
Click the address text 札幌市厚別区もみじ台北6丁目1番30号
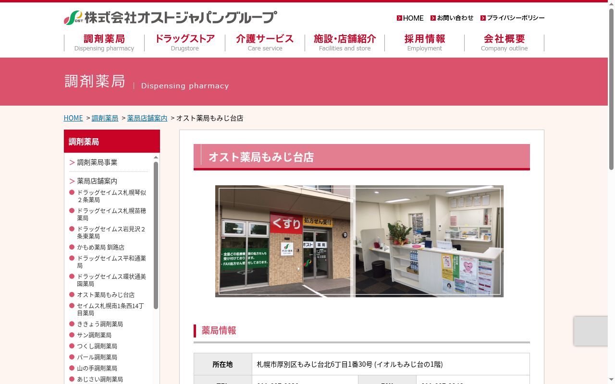point(315,364)
